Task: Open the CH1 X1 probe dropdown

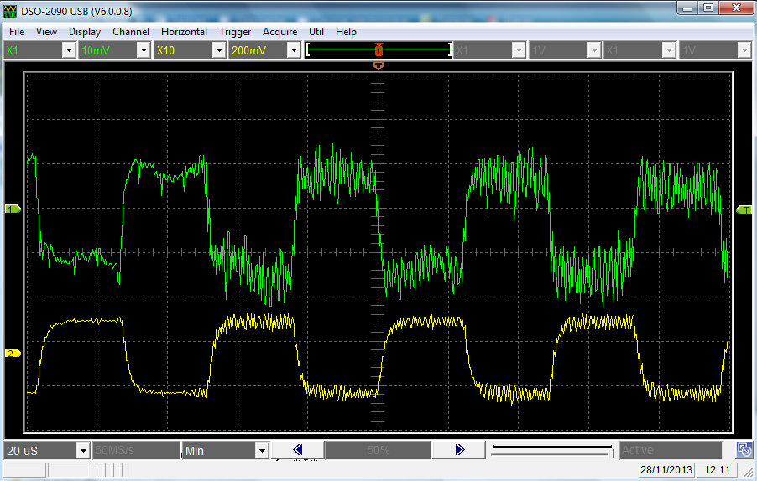Action: click(x=69, y=50)
